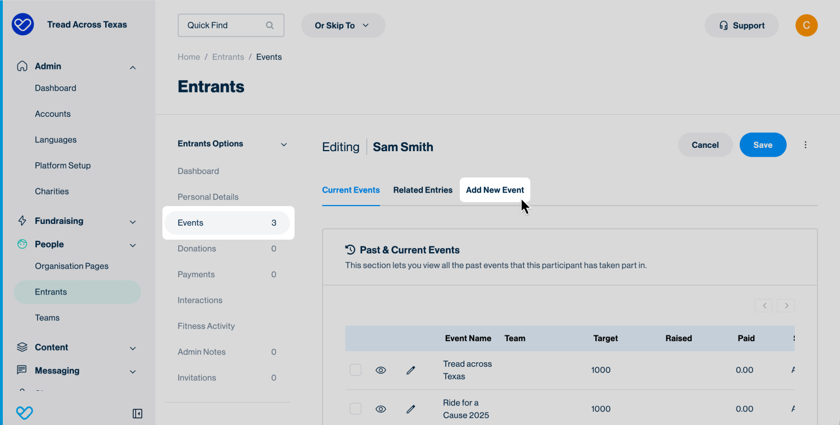Tick the checkbox for Tread across Texas row
The image size is (840, 425).
[x=356, y=370]
